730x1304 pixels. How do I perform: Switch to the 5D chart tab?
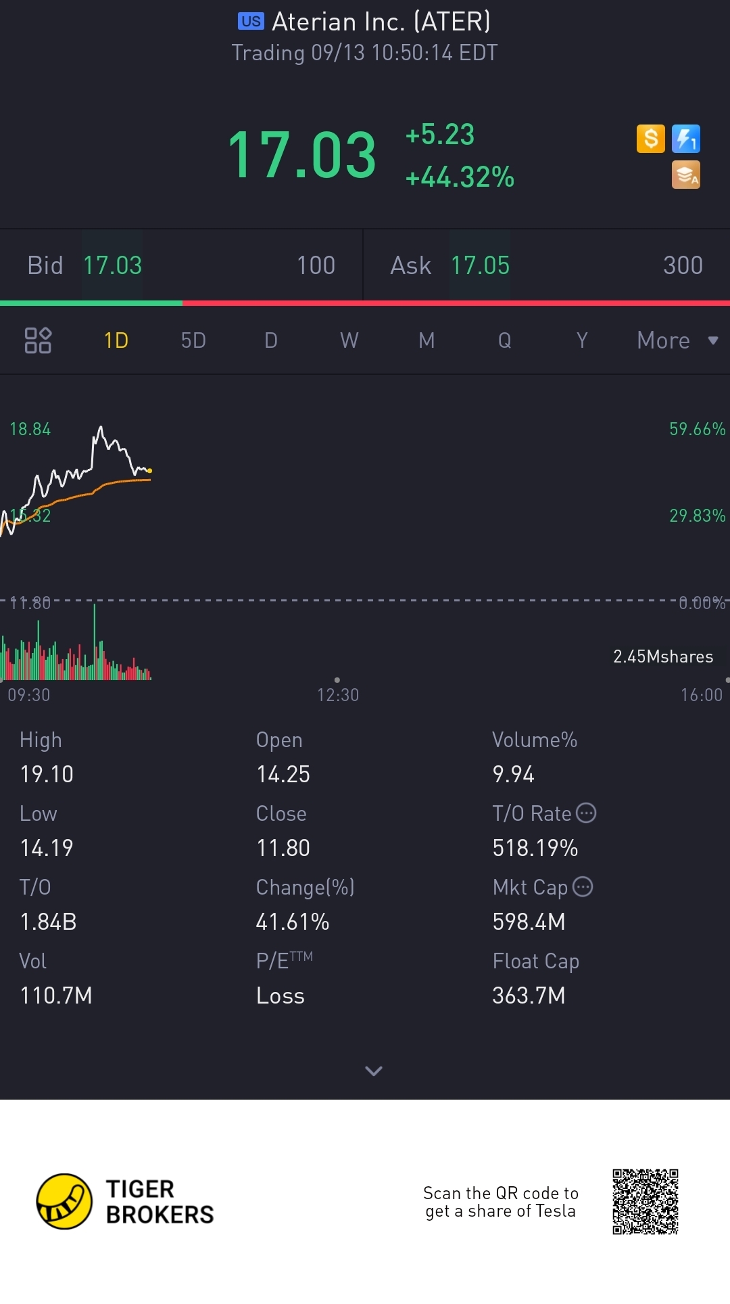(193, 340)
